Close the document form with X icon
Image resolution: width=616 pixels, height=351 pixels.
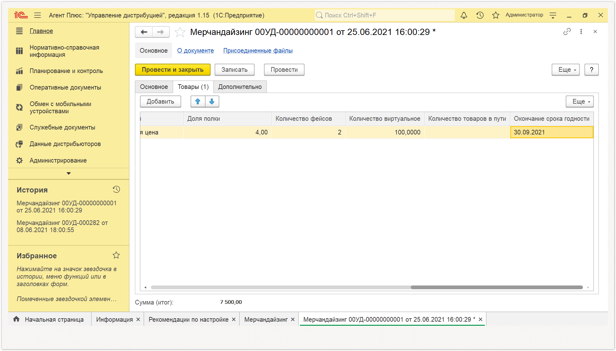[595, 32]
